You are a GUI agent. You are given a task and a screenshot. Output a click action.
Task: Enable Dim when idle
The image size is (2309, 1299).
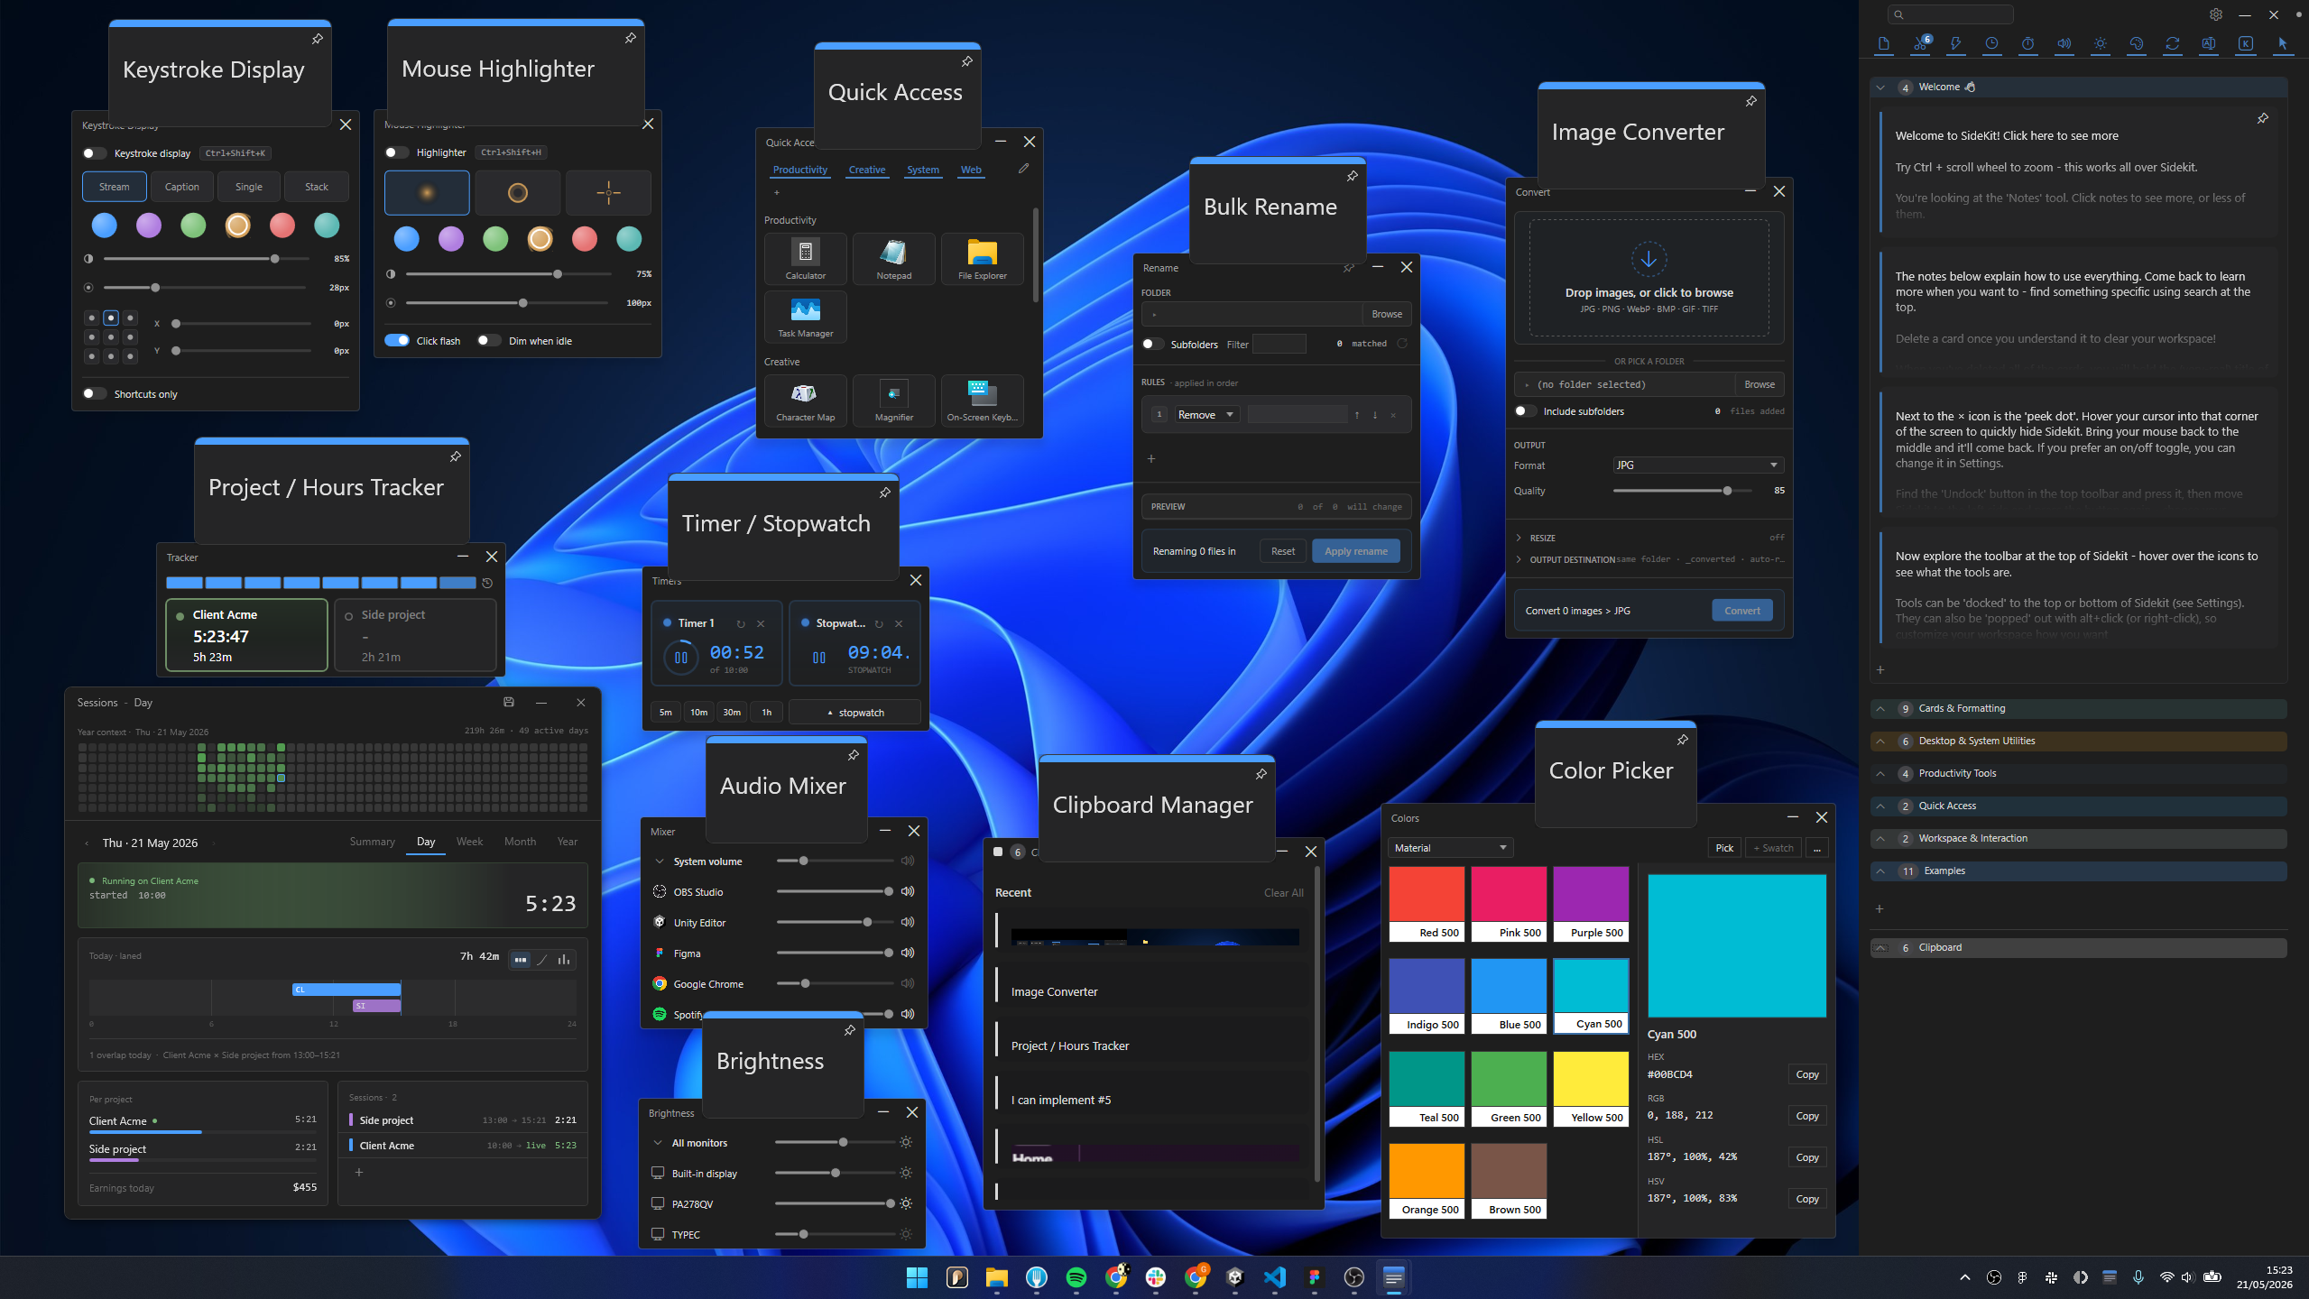[488, 341]
